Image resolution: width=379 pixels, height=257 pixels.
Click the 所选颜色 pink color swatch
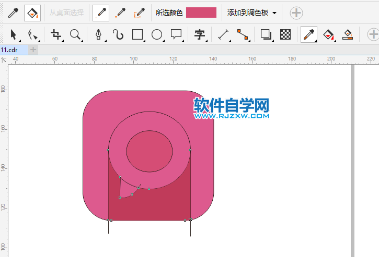[201, 13]
